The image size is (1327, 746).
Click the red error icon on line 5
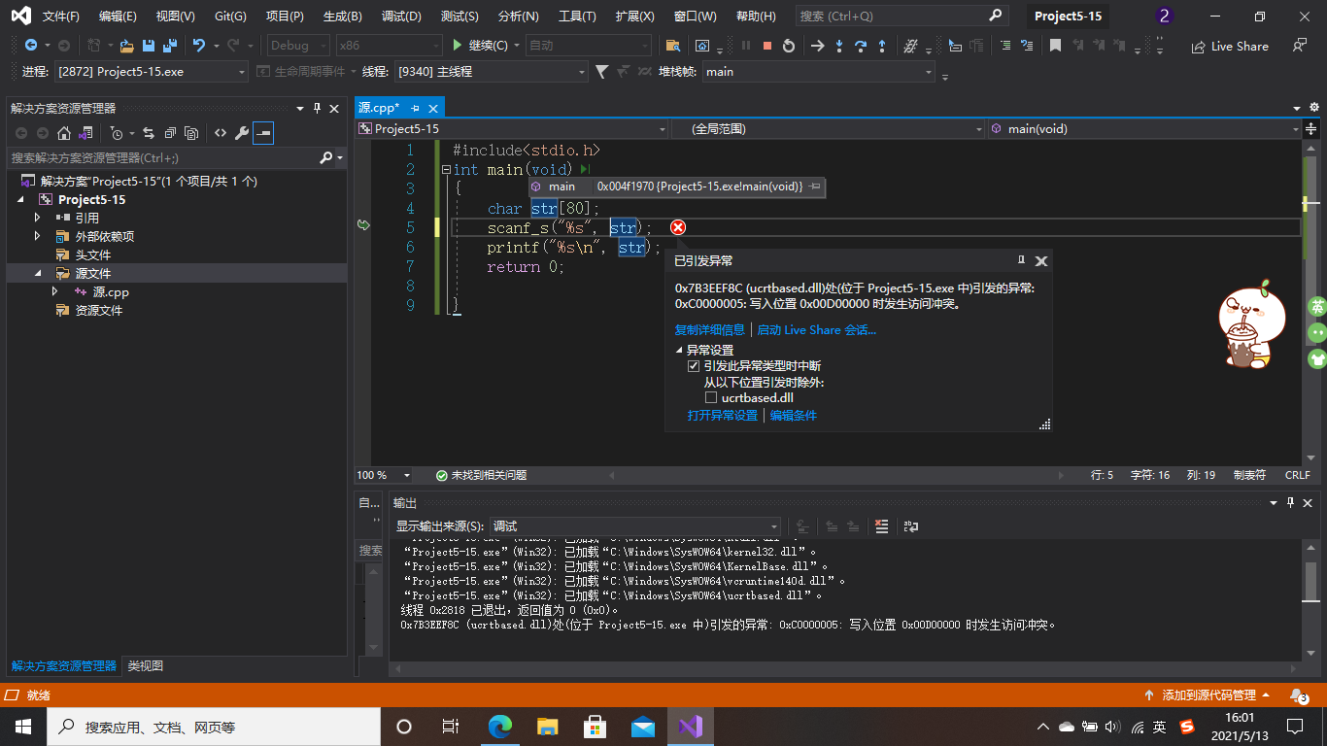[678, 227]
